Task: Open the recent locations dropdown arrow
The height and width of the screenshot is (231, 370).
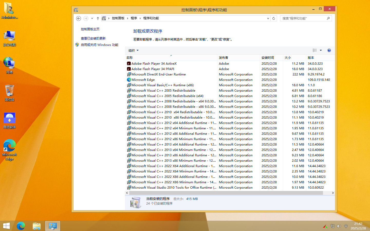Action: tap(92, 18)
